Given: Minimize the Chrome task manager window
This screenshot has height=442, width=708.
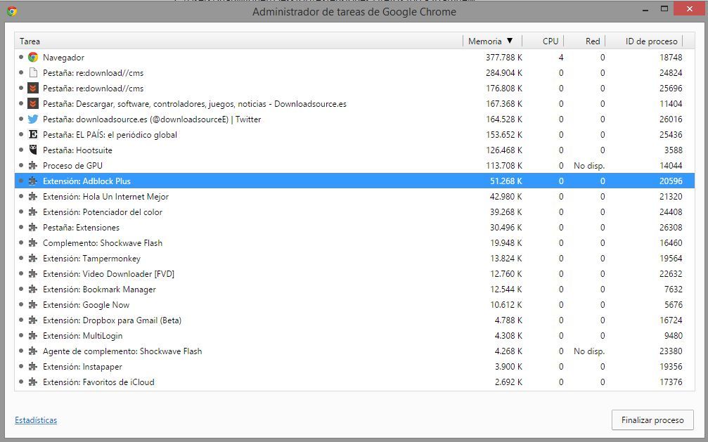Looking at the screenshot, I should tap(645, 8).
